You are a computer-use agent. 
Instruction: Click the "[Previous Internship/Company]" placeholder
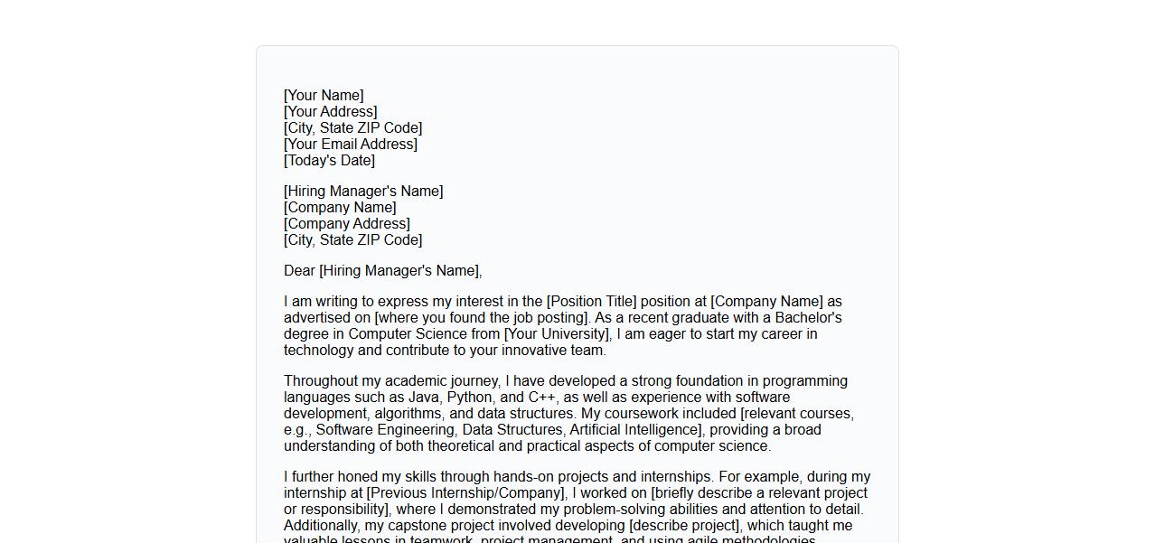tap(466, 493)
